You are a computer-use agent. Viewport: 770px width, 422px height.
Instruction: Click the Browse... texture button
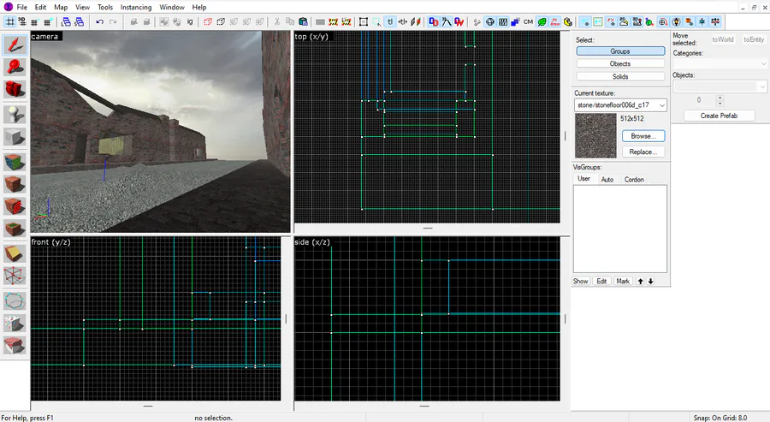[643, 136]
